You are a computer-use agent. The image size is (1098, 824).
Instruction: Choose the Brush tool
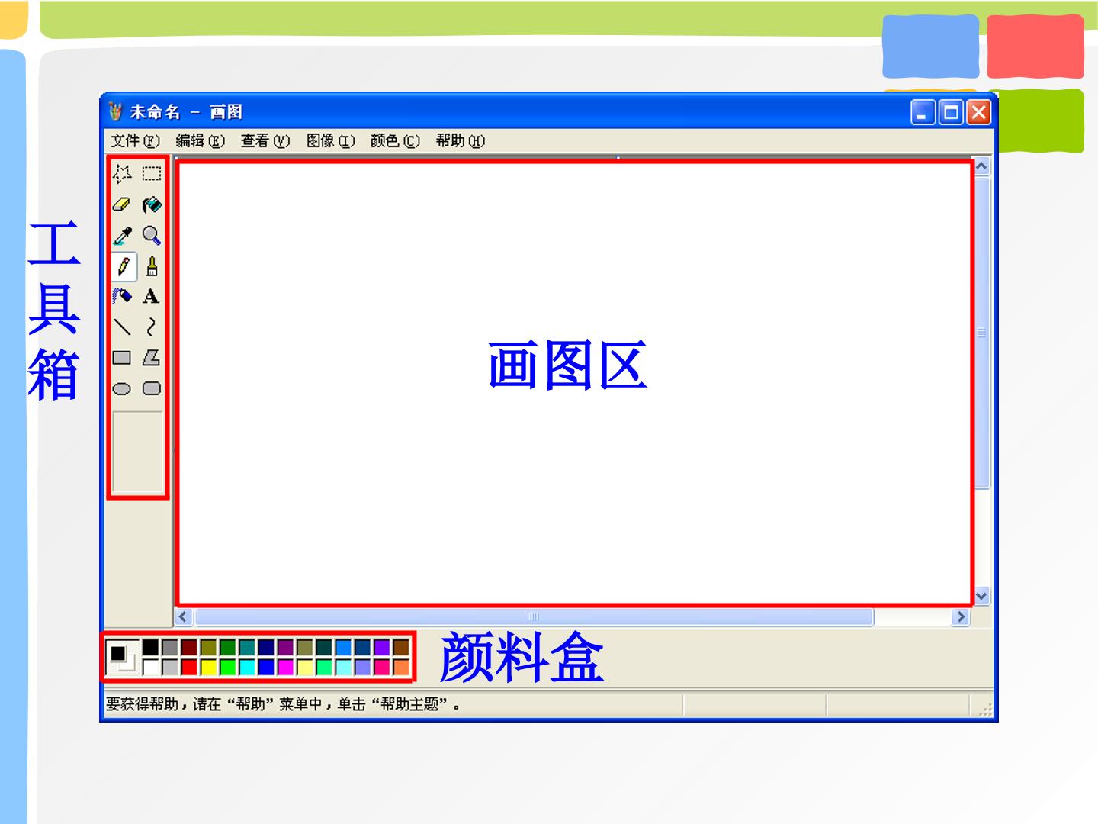pyautogui.click(x=152, y=266)
